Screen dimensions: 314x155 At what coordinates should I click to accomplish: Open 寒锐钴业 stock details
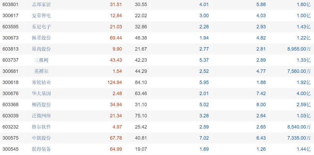click(41, 82)
